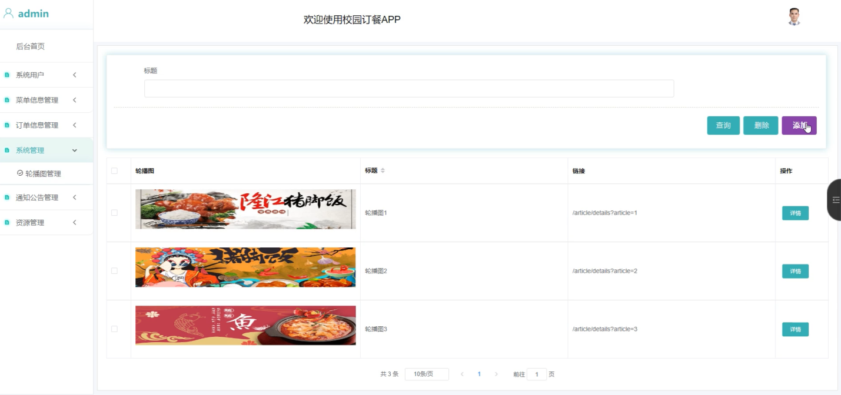
Task: Click the link /article/details?article=1
Action: coord(605,213)
